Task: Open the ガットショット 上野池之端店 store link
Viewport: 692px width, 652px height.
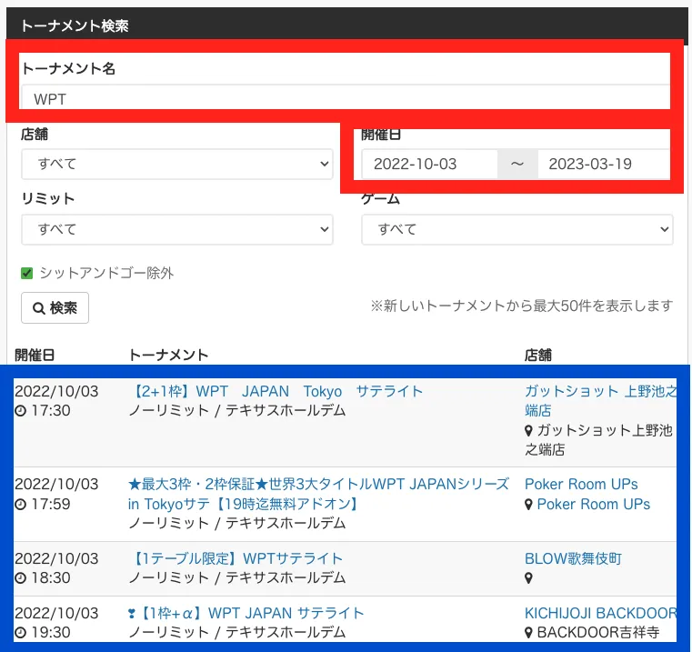Action: point(601,401)
